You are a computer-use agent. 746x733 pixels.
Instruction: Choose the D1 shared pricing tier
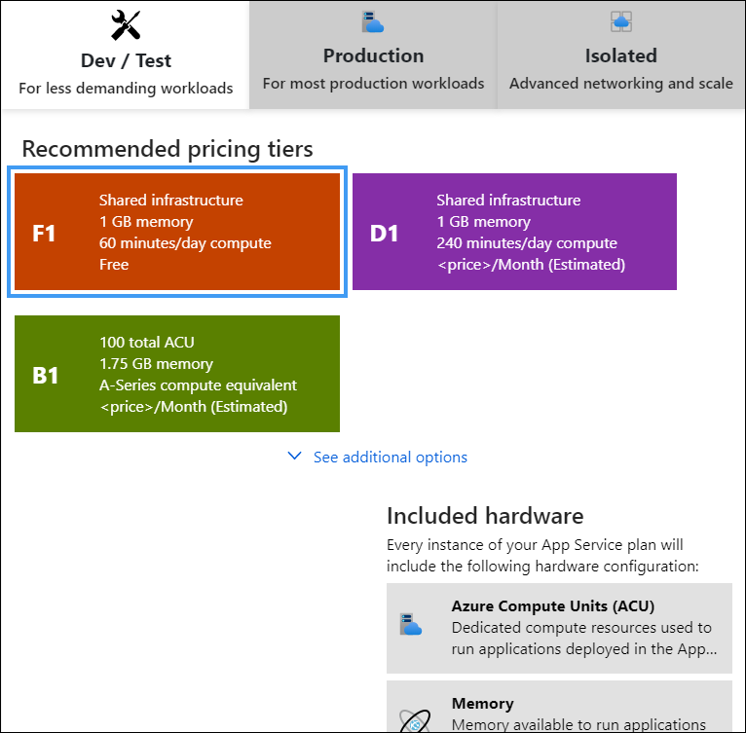[x=514, y=232]
